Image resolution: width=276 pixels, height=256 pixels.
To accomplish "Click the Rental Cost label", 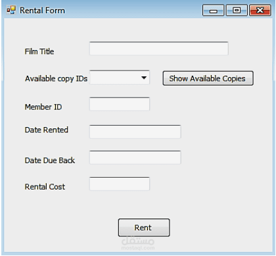I will point(45,187).
